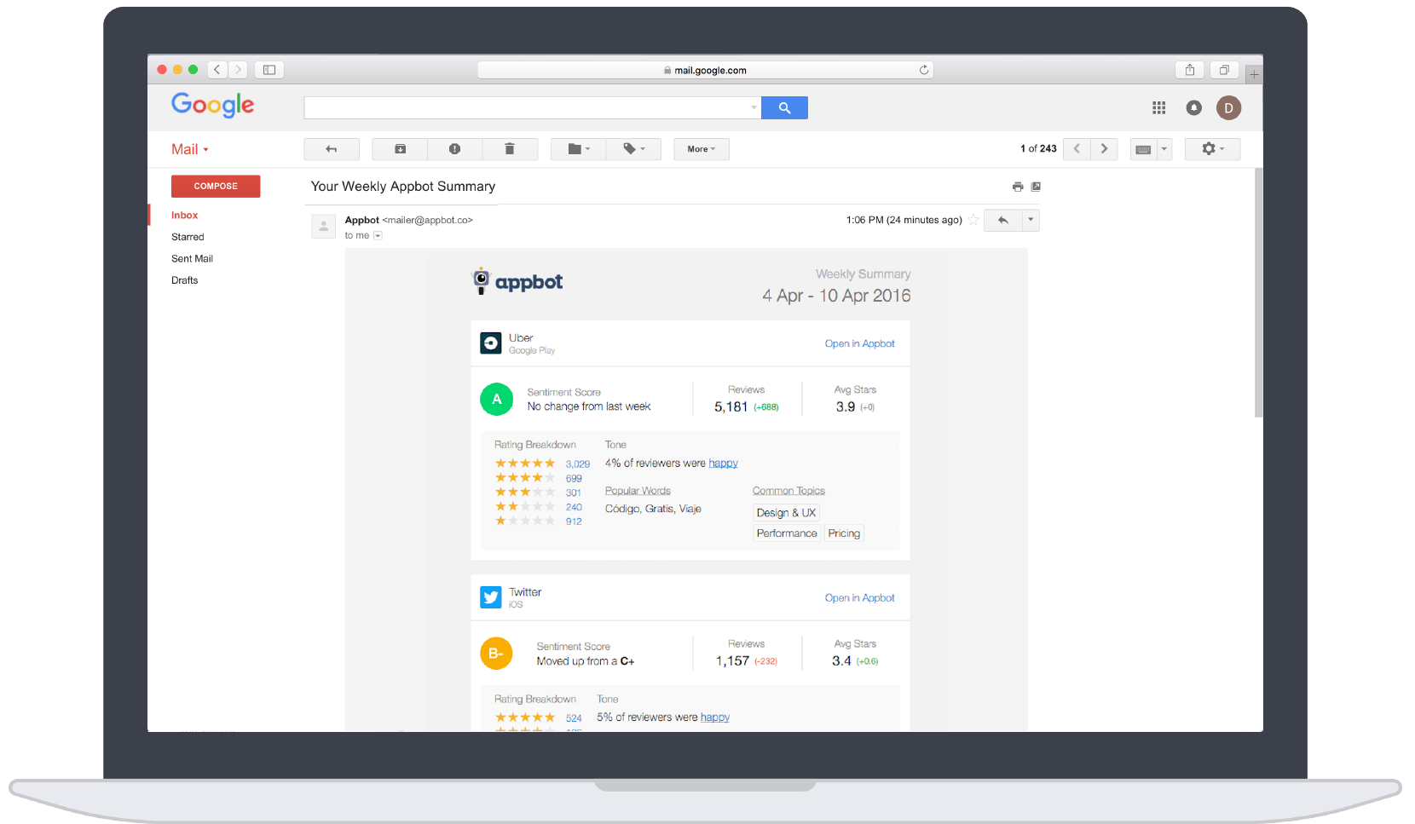The width and height of the screenshot is (1415, 824).
Task: Reload the mail.google.com page
Action: (924, 70)
